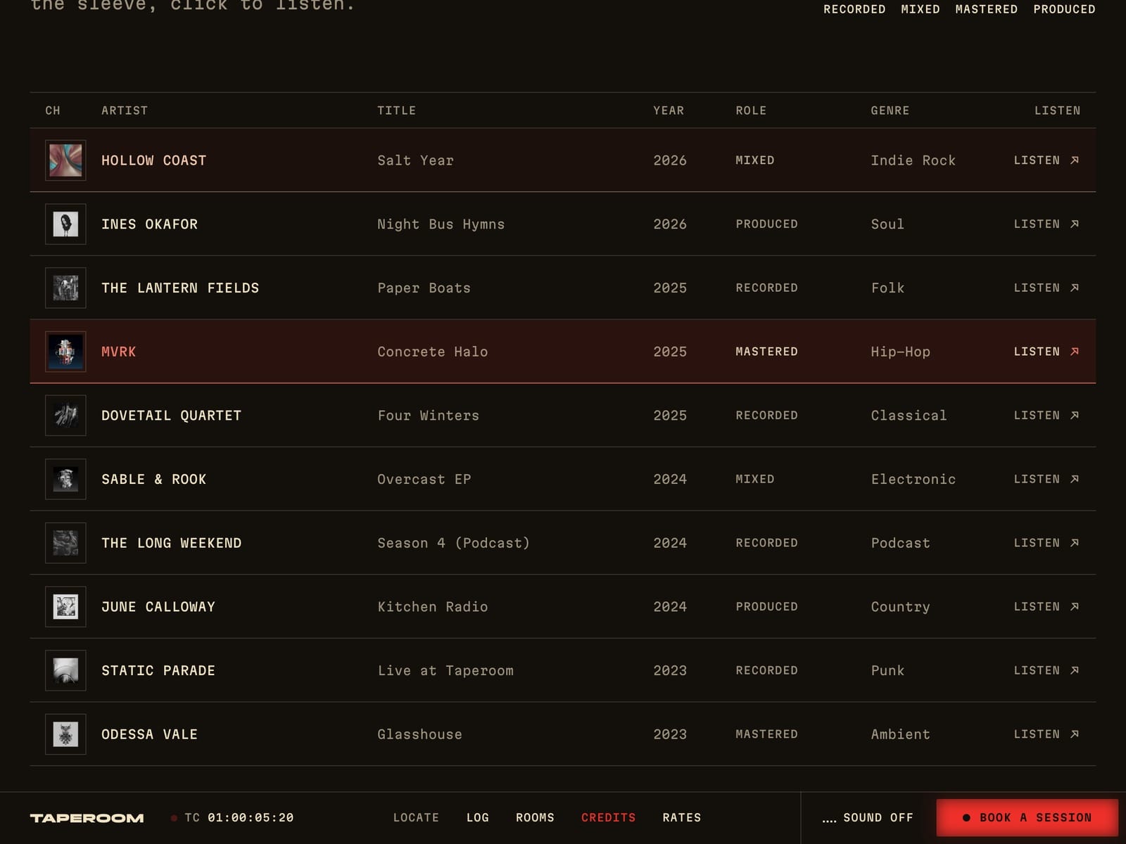Click the Static Parade cover art
1126x844 pixels.
65,670
